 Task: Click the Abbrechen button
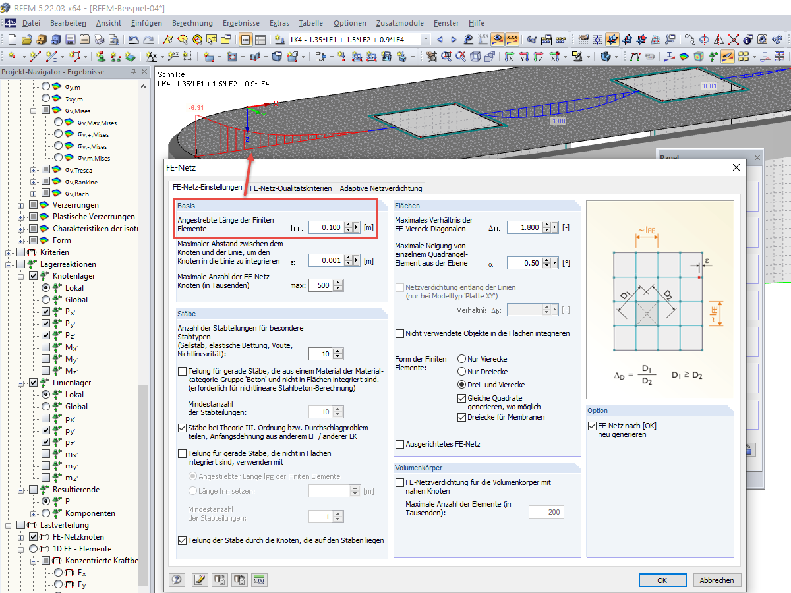click(717, 580)
